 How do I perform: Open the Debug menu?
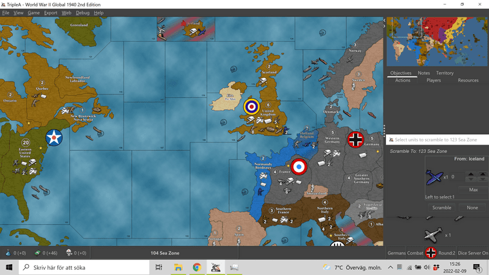(83, 13)
